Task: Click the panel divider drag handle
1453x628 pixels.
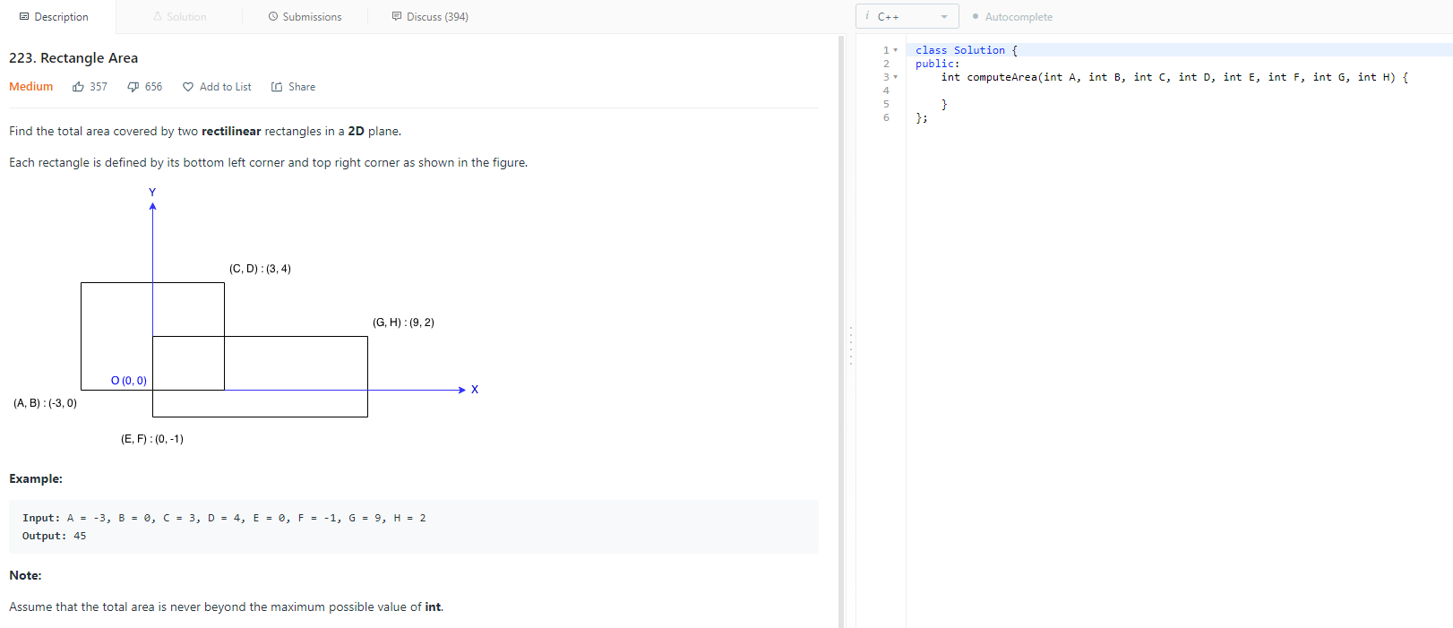Action: coord(851,345)
